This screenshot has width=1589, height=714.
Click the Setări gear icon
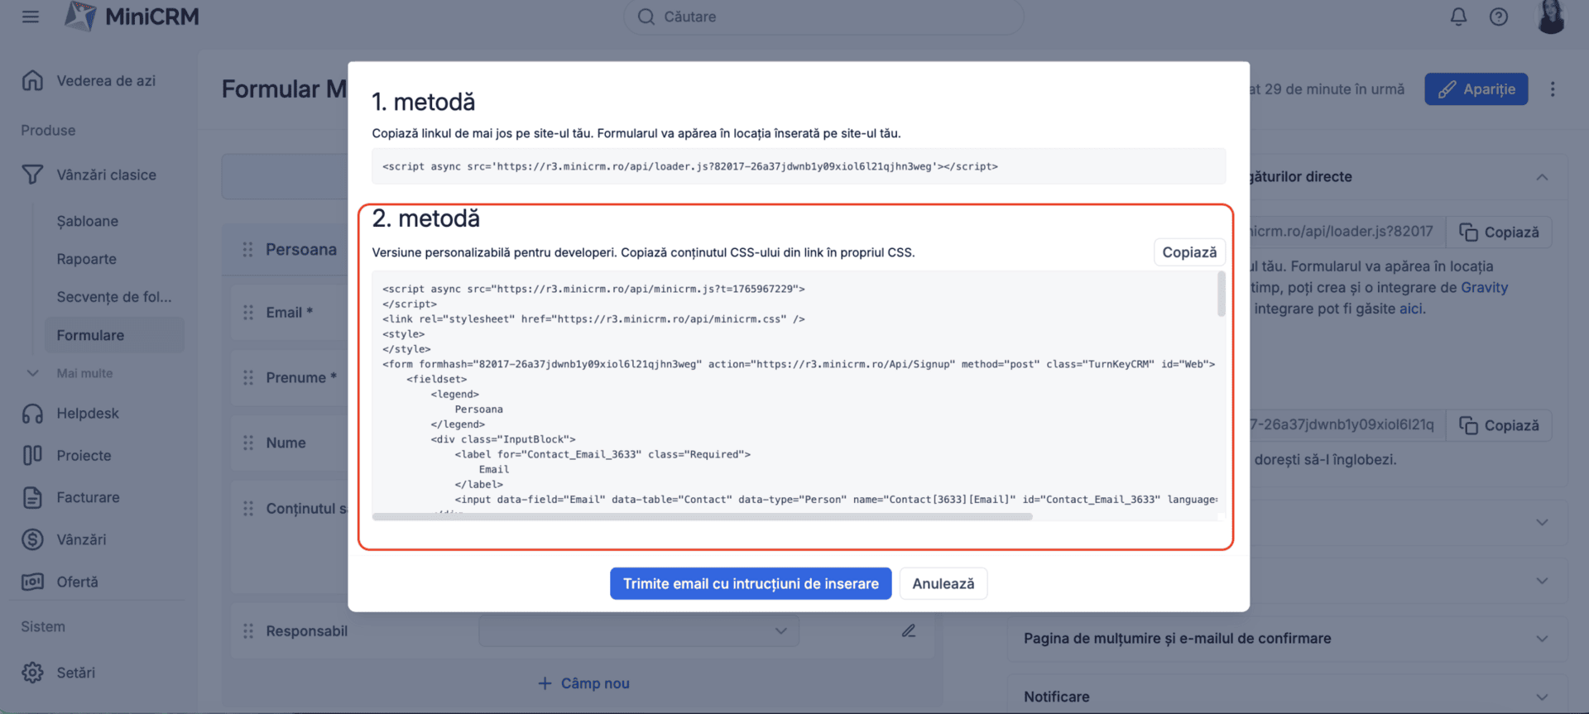pos(32,673)
